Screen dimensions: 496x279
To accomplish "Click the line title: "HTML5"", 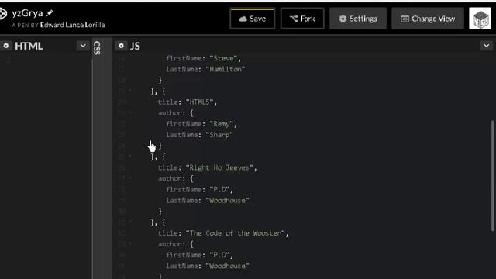I will coord(188,102).
